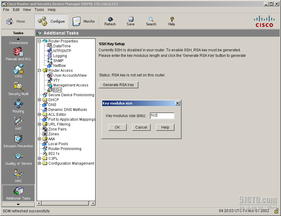Select Secure Device Provisioning item
281x216 pixels.
click(x=71, y=95)
